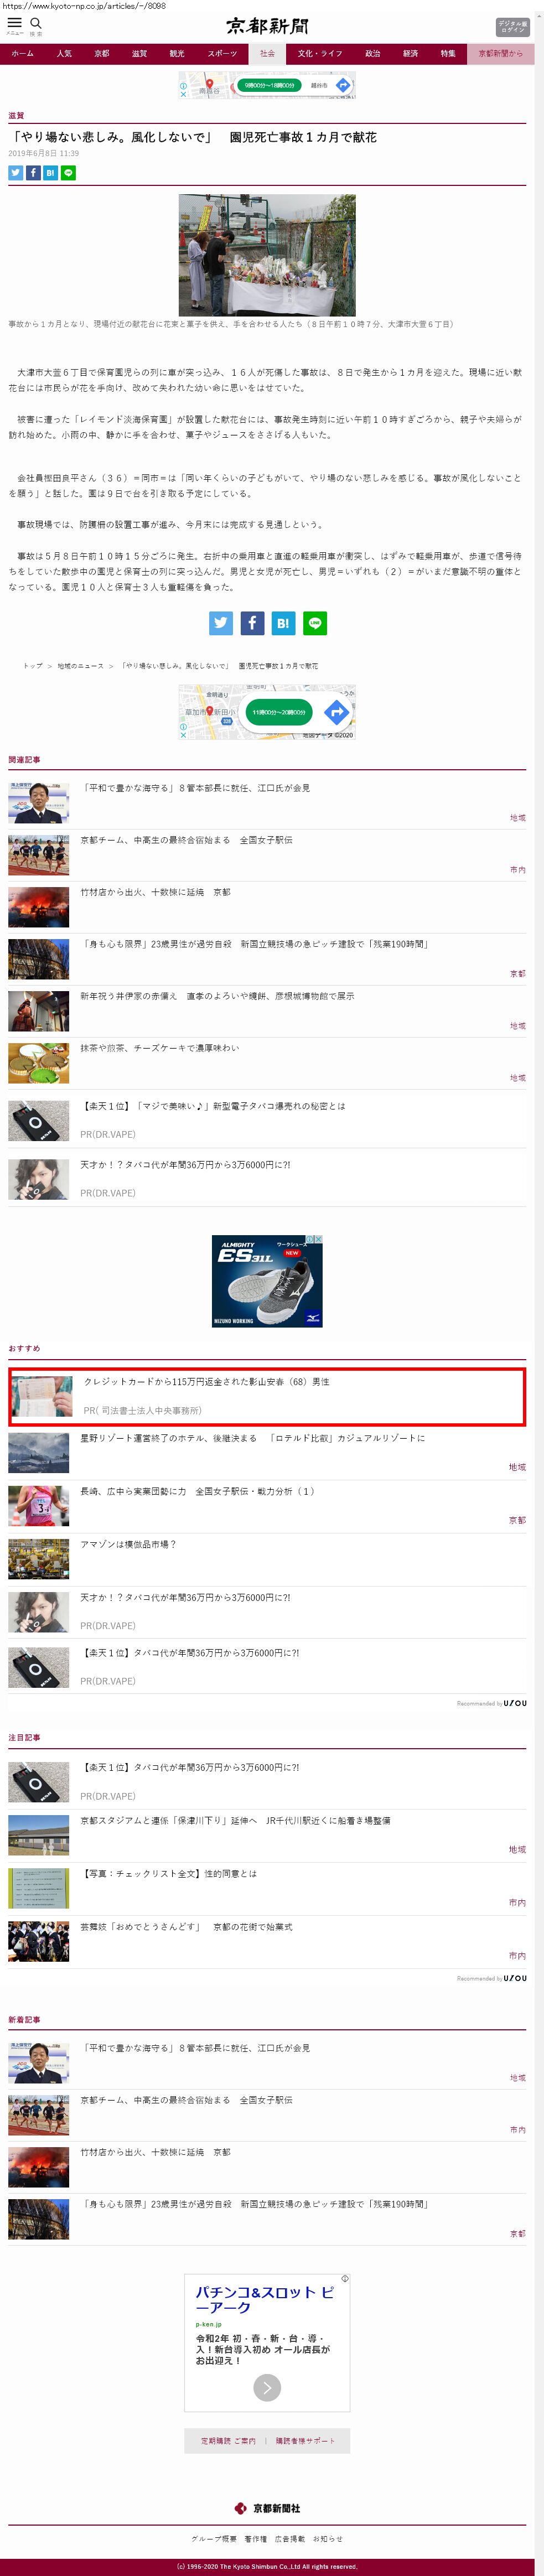Click the Mizuno ES31L shoe advertisement
Viewport: 544px width, 2576px height.
[267, 1281]
